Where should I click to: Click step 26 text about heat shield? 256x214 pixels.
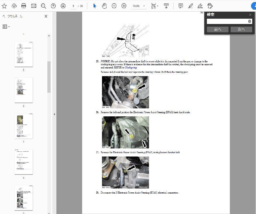coord(146,112)
